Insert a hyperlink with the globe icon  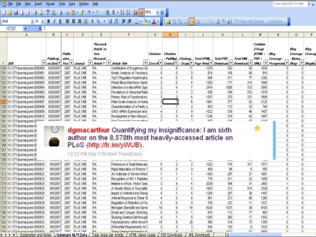[x=107, y=13]
